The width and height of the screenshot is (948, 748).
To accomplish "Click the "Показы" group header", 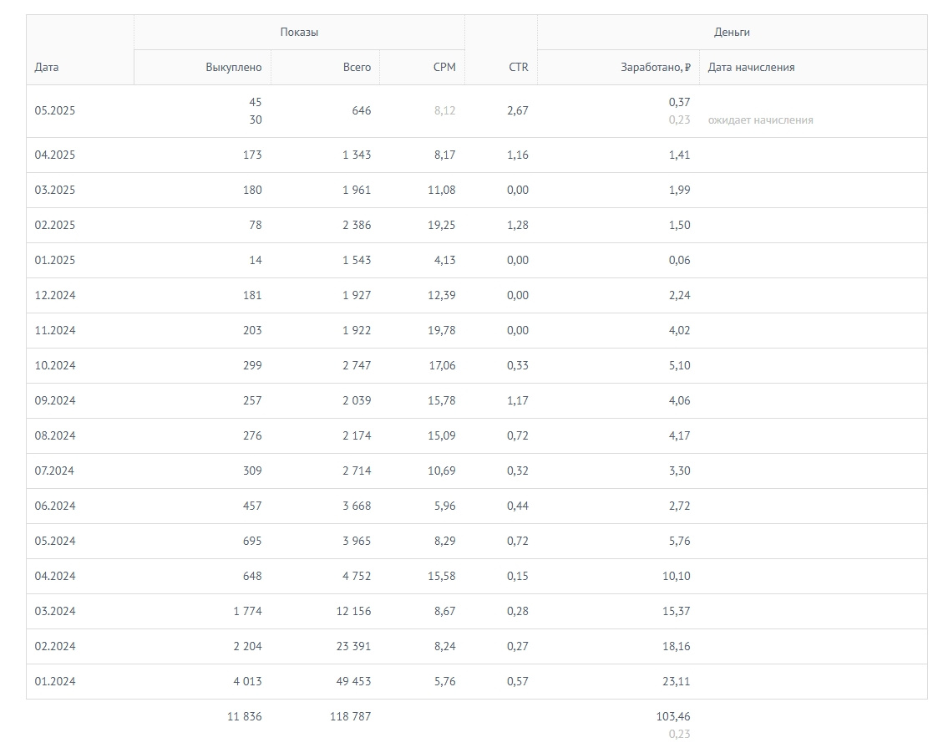I will pyautogui.click(x=299, y=33).
